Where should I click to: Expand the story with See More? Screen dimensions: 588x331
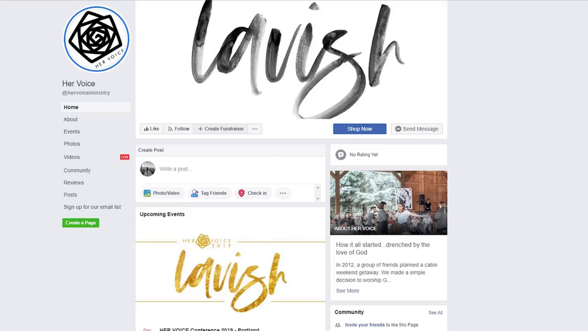pos(347,291)
